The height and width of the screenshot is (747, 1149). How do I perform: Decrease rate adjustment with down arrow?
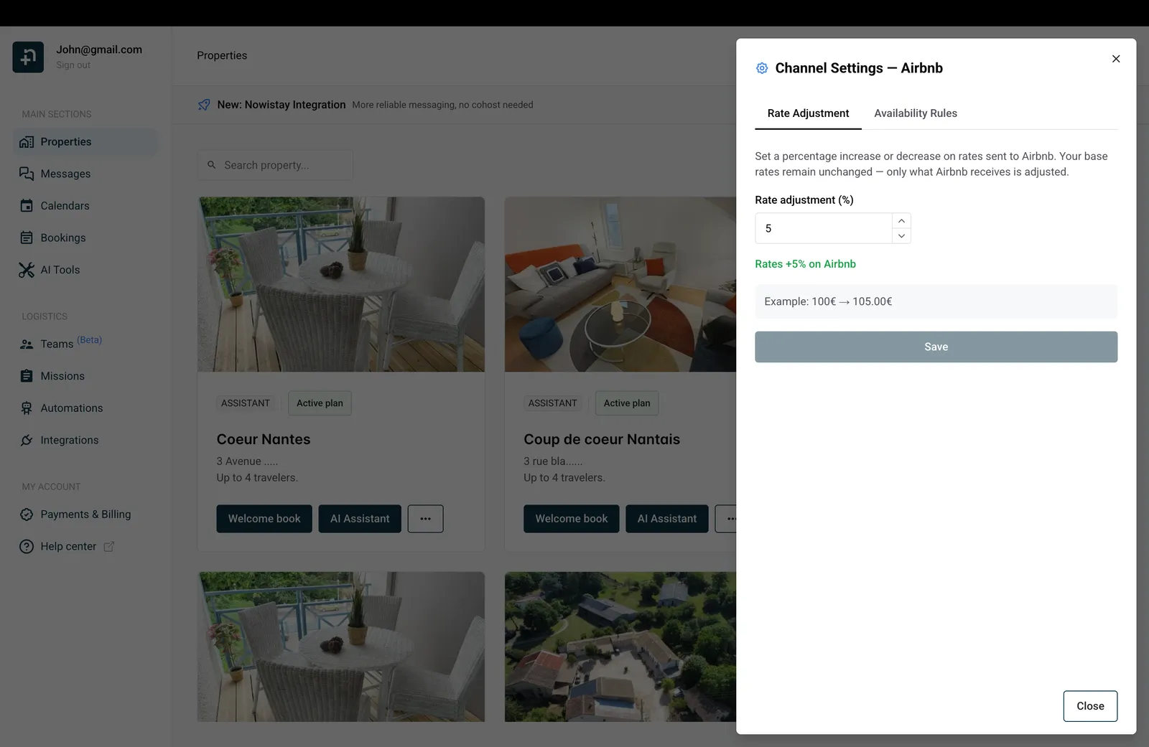(x=901, y=236)
